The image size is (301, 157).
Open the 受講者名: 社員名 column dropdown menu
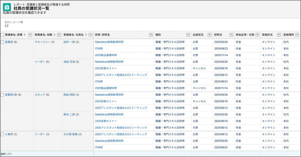pyautogui.click(x=91, y=35)
